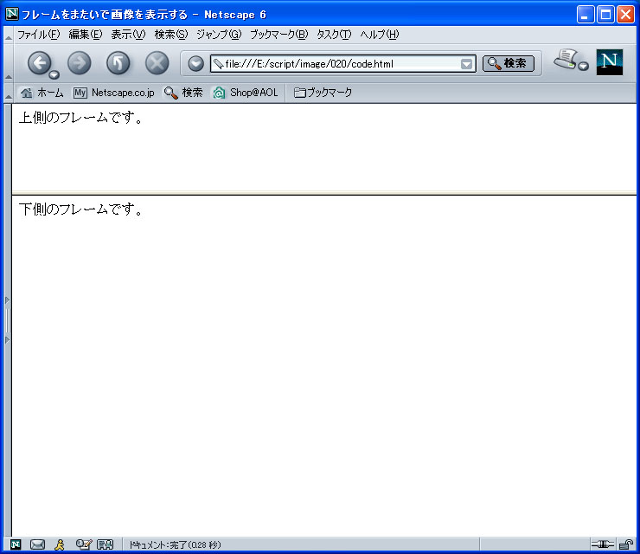Expand the URL history dropdown arrow

tap(466, 64)
